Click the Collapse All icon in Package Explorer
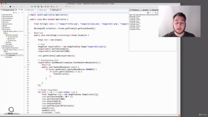The width and height of the screenshot is (208, 117). coord(14,13)
